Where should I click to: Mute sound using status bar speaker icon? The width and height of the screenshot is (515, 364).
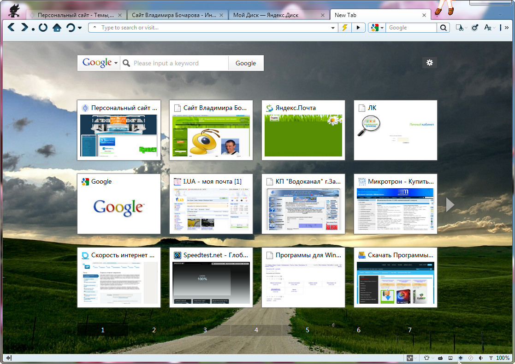480,358
